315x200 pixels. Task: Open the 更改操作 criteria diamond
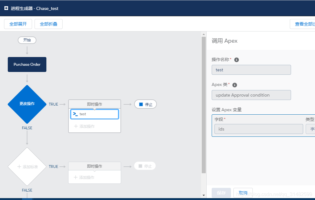click(x=27, y=104)
